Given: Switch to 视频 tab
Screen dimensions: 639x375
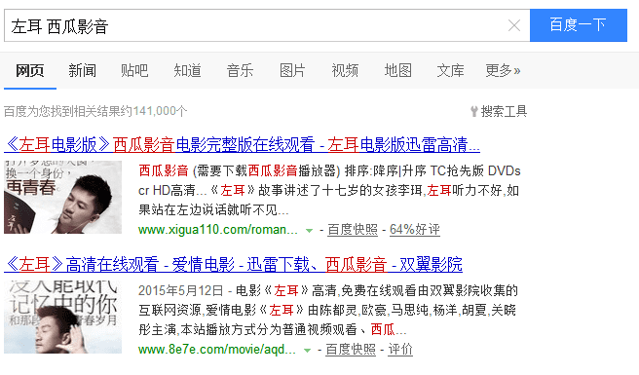Looking at the screenshot, I should point(345,70).
